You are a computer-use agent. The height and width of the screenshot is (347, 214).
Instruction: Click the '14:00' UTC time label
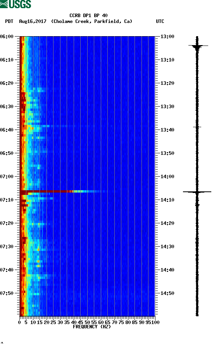click(167, 177)
